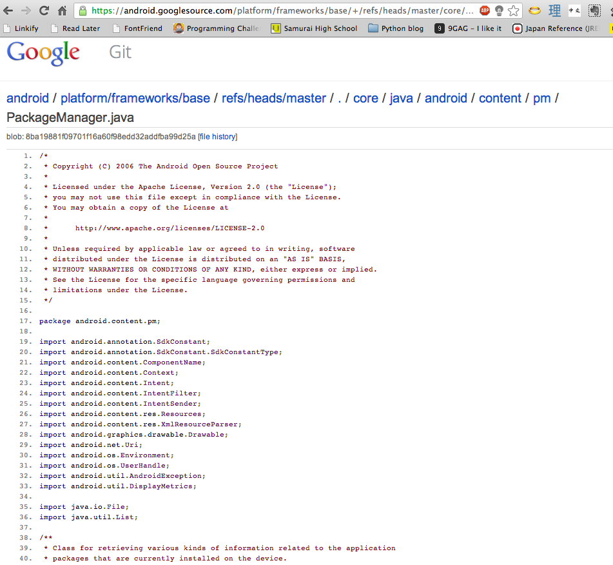
Task: Open the 理 Chinese character extension
Action: tap(554, 11)
